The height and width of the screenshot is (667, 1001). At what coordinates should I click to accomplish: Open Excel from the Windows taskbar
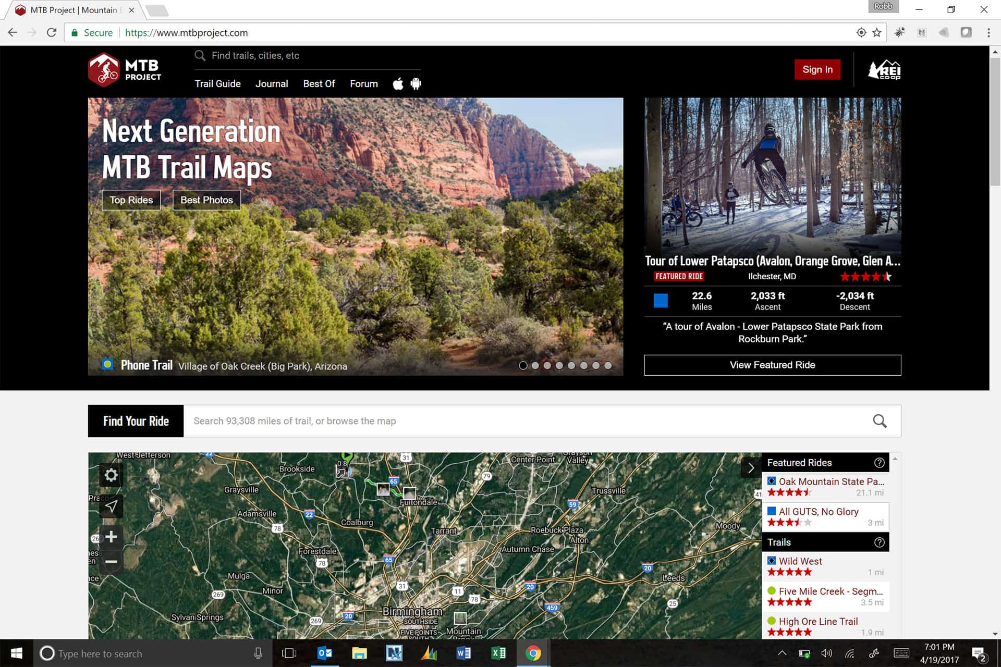click(498, 653)
